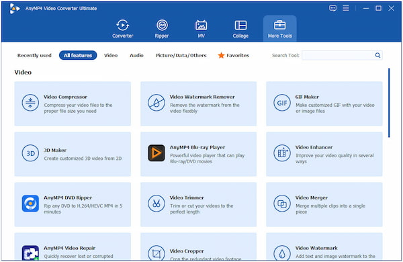This screenshot has height=262, width=403.
Task: Open the Collage module icon
Action: [240, 26]
